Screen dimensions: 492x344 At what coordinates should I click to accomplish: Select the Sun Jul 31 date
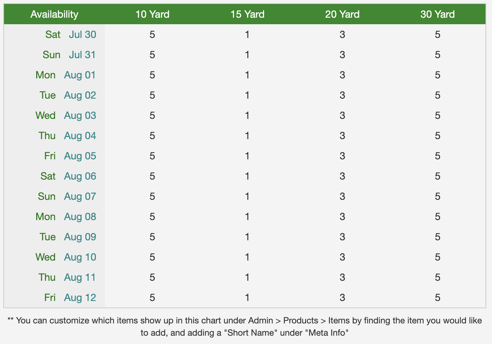click(x=69, y=55)
